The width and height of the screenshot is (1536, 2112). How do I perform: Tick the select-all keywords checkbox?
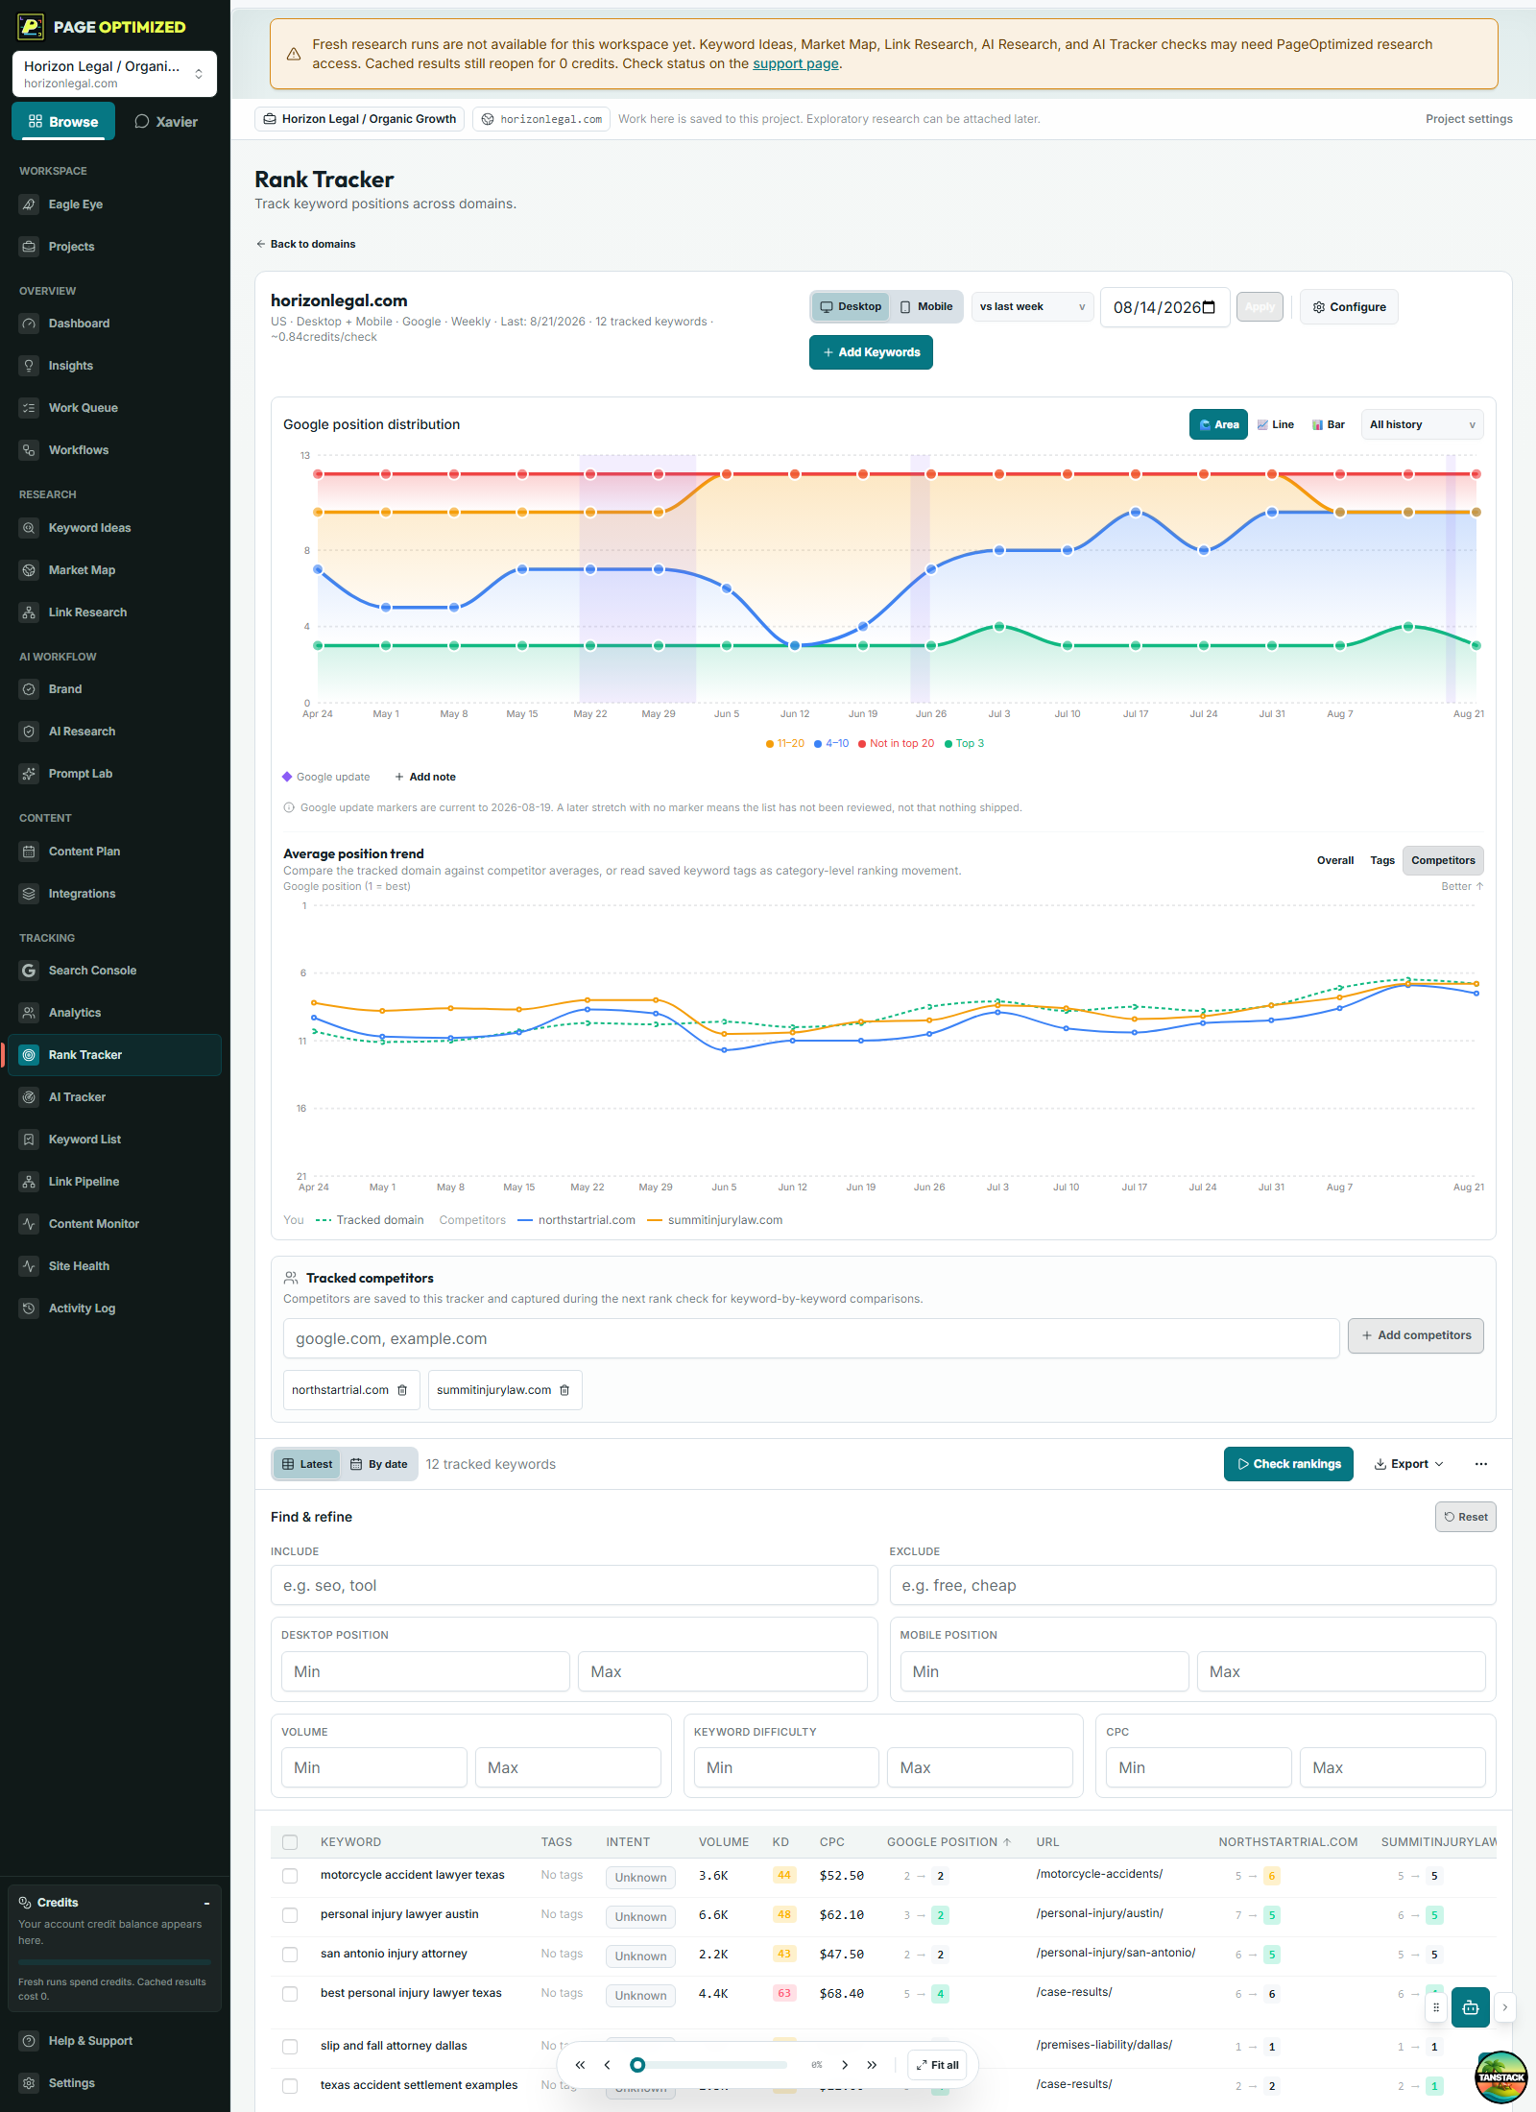[290, 1842]
